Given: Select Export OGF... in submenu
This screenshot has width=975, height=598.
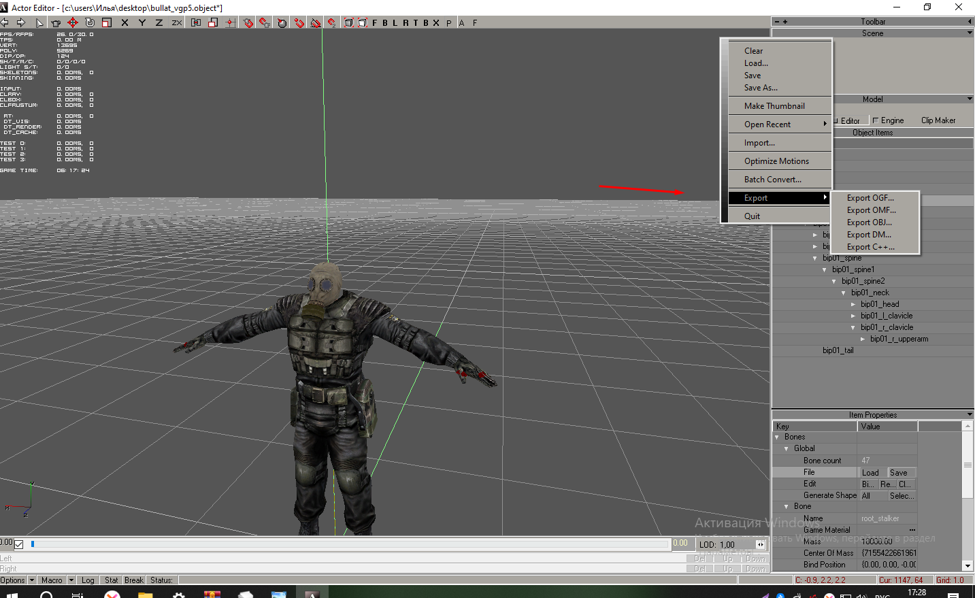Looking at the screenshot, I should (875, 198).
